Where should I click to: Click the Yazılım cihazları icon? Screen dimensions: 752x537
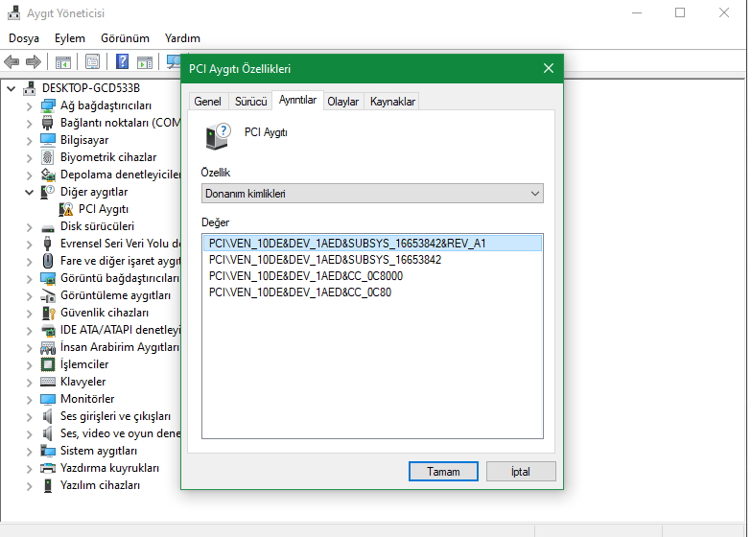point(48,485)
